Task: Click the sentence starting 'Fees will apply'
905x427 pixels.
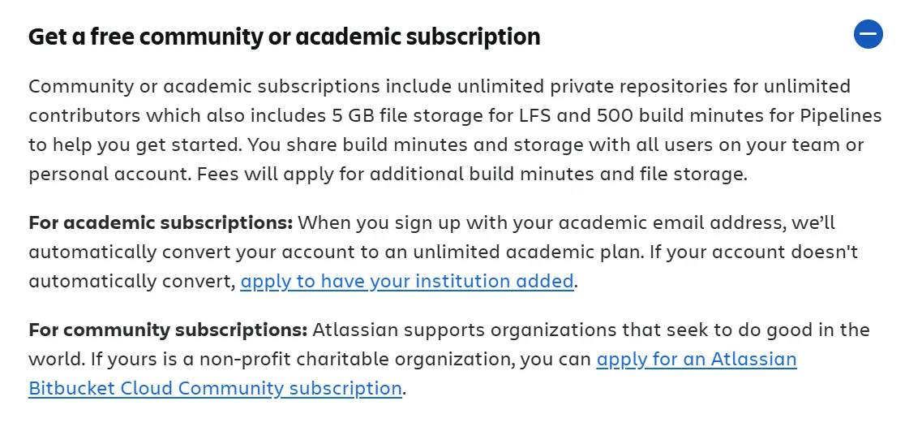Action: tap(472, 174)
